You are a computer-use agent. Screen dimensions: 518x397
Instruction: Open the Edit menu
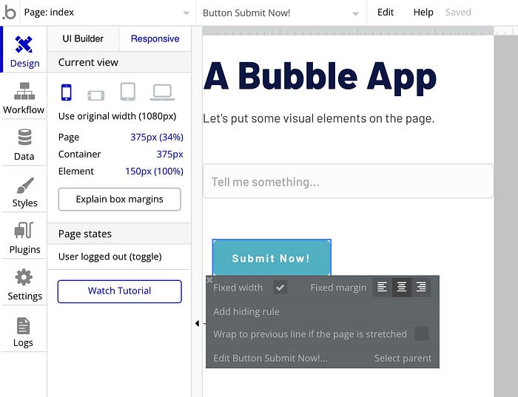386,13
